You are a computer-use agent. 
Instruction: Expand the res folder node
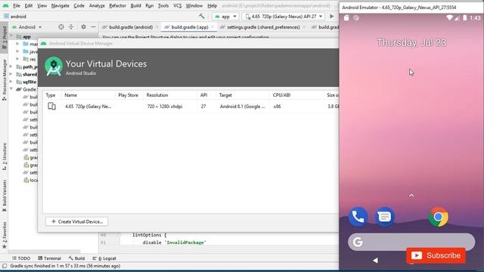(18, 59)
